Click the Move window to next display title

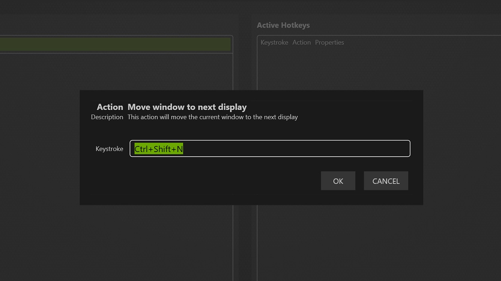(187, 107)
